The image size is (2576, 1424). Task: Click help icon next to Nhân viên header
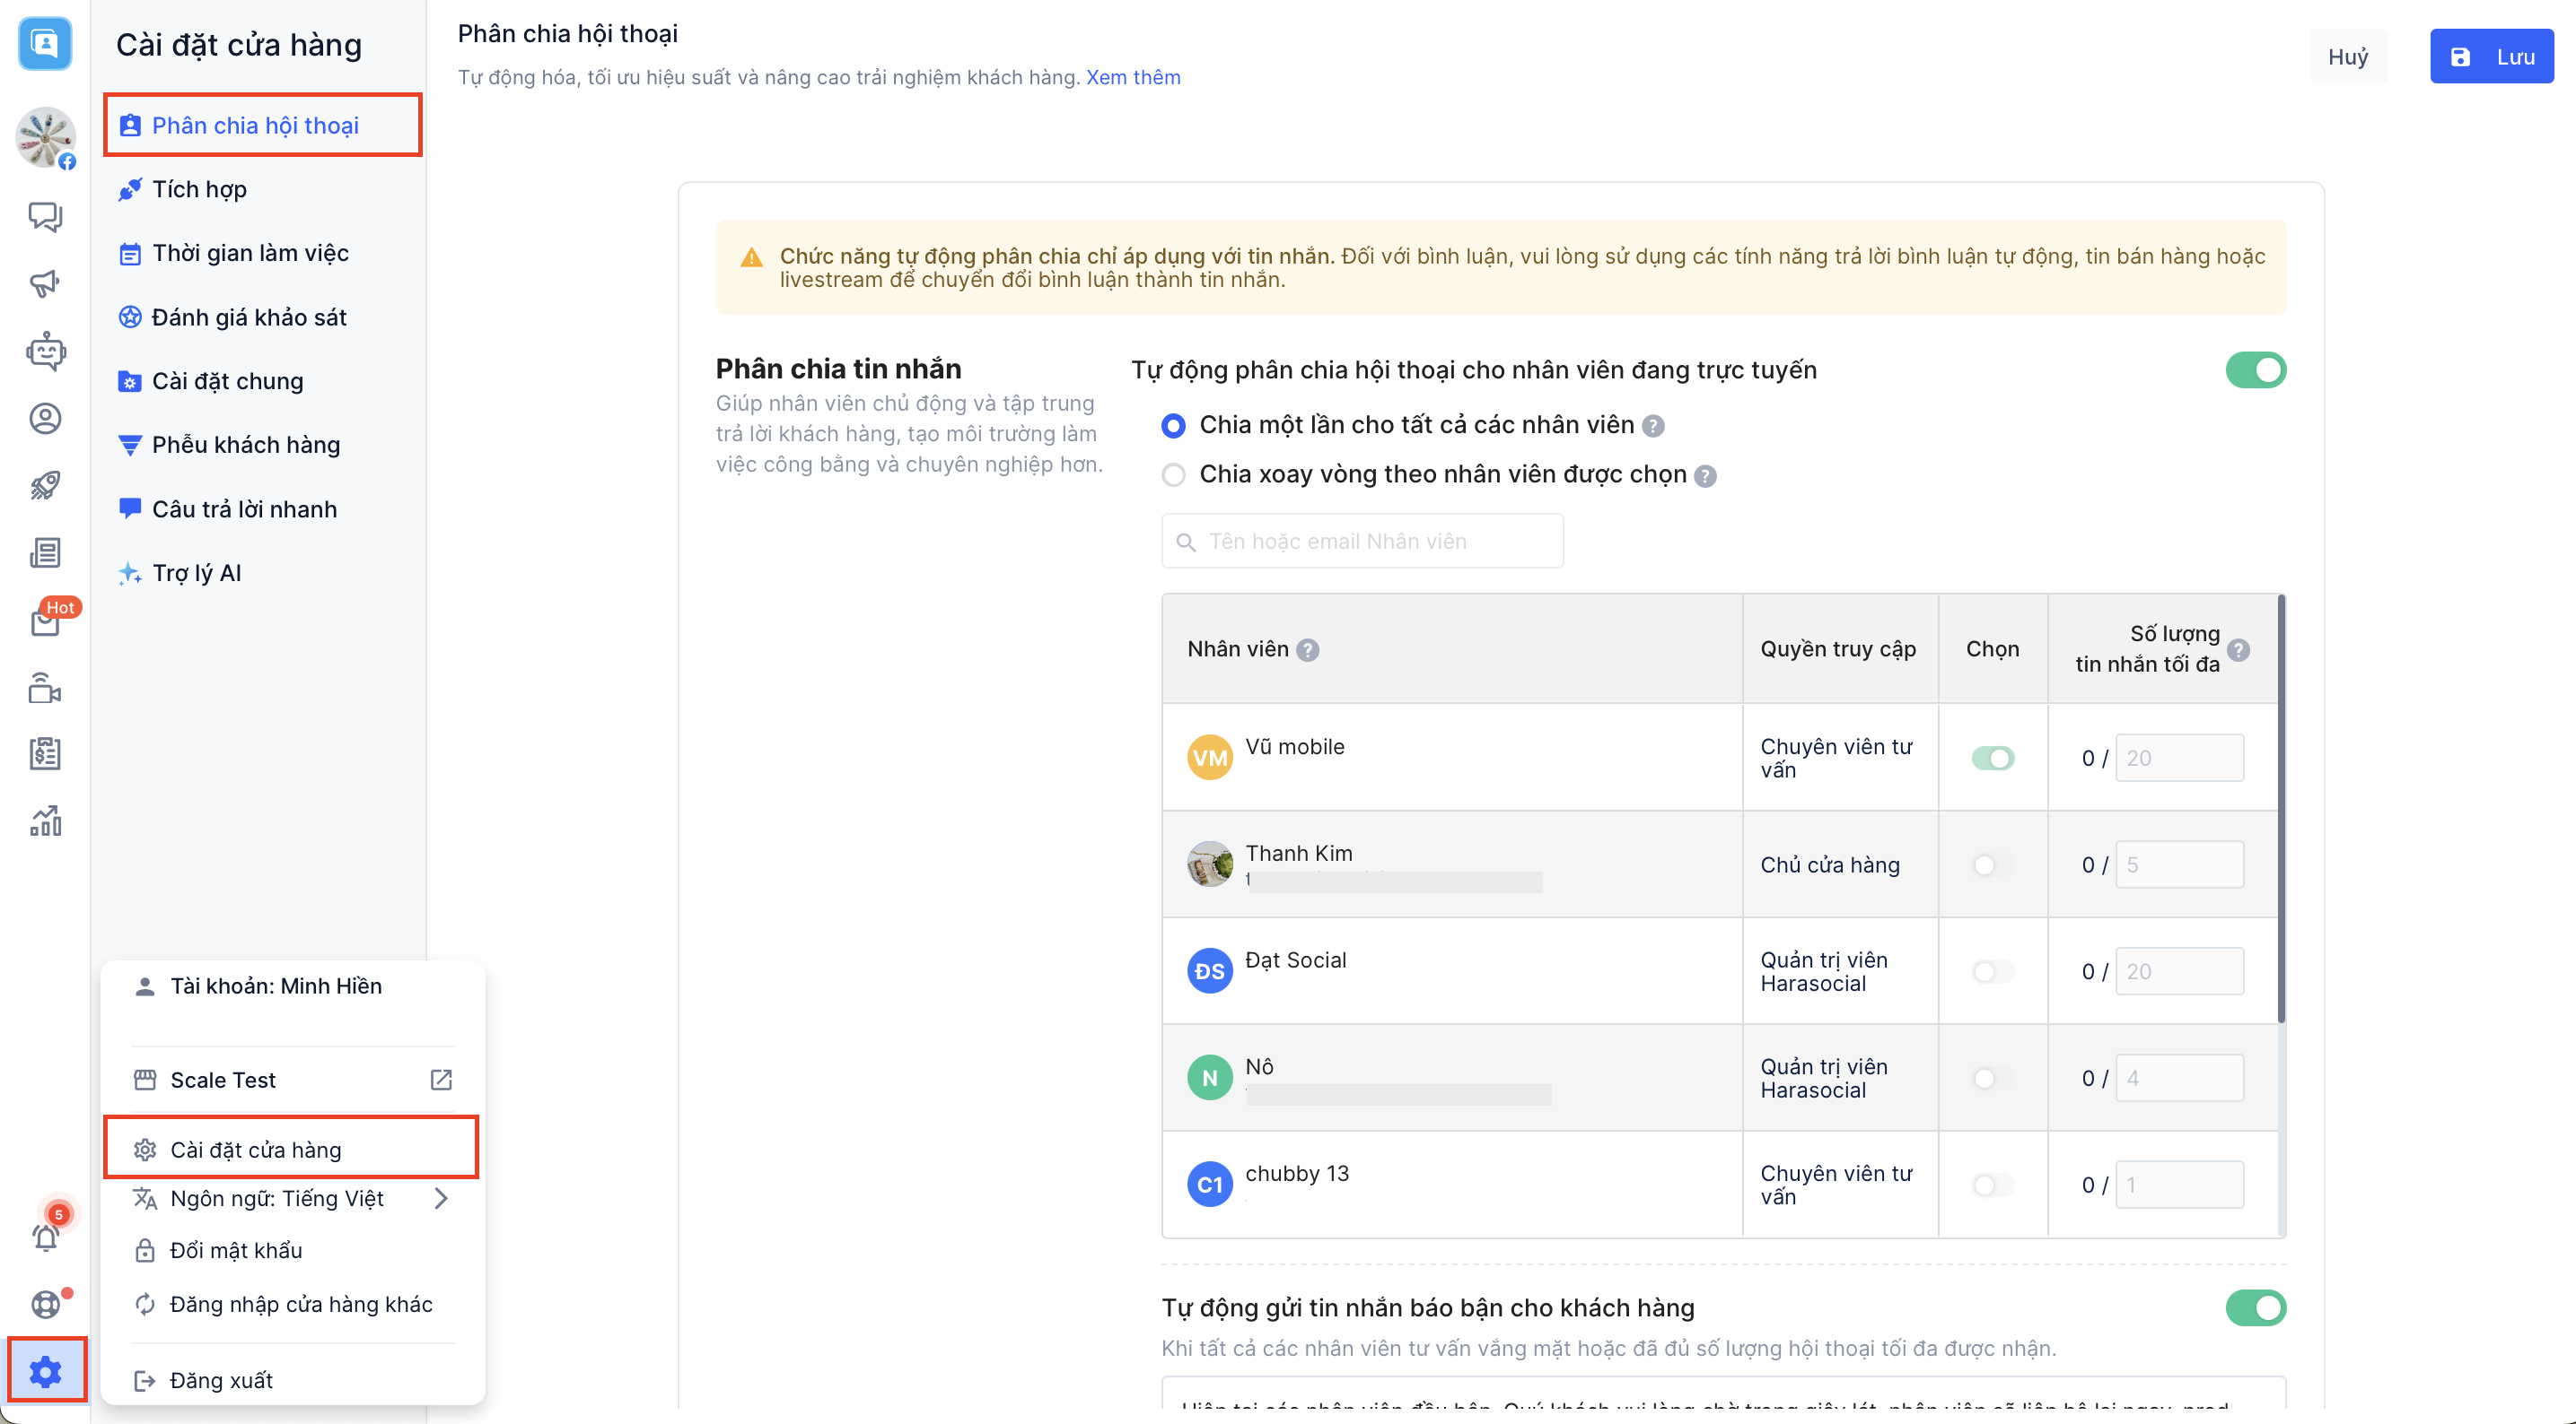click(1307, 650)
